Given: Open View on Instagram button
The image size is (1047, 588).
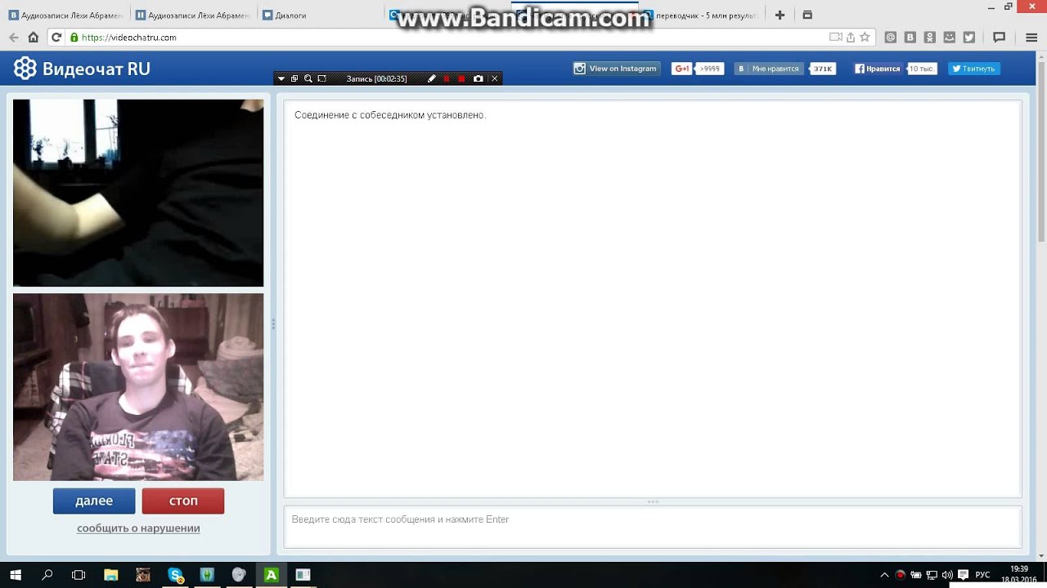Looking at the screenshot, I should (x=615, y=69).
